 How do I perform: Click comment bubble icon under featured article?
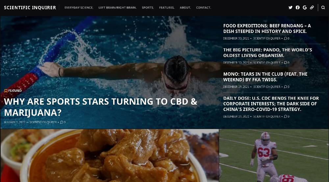62,122
